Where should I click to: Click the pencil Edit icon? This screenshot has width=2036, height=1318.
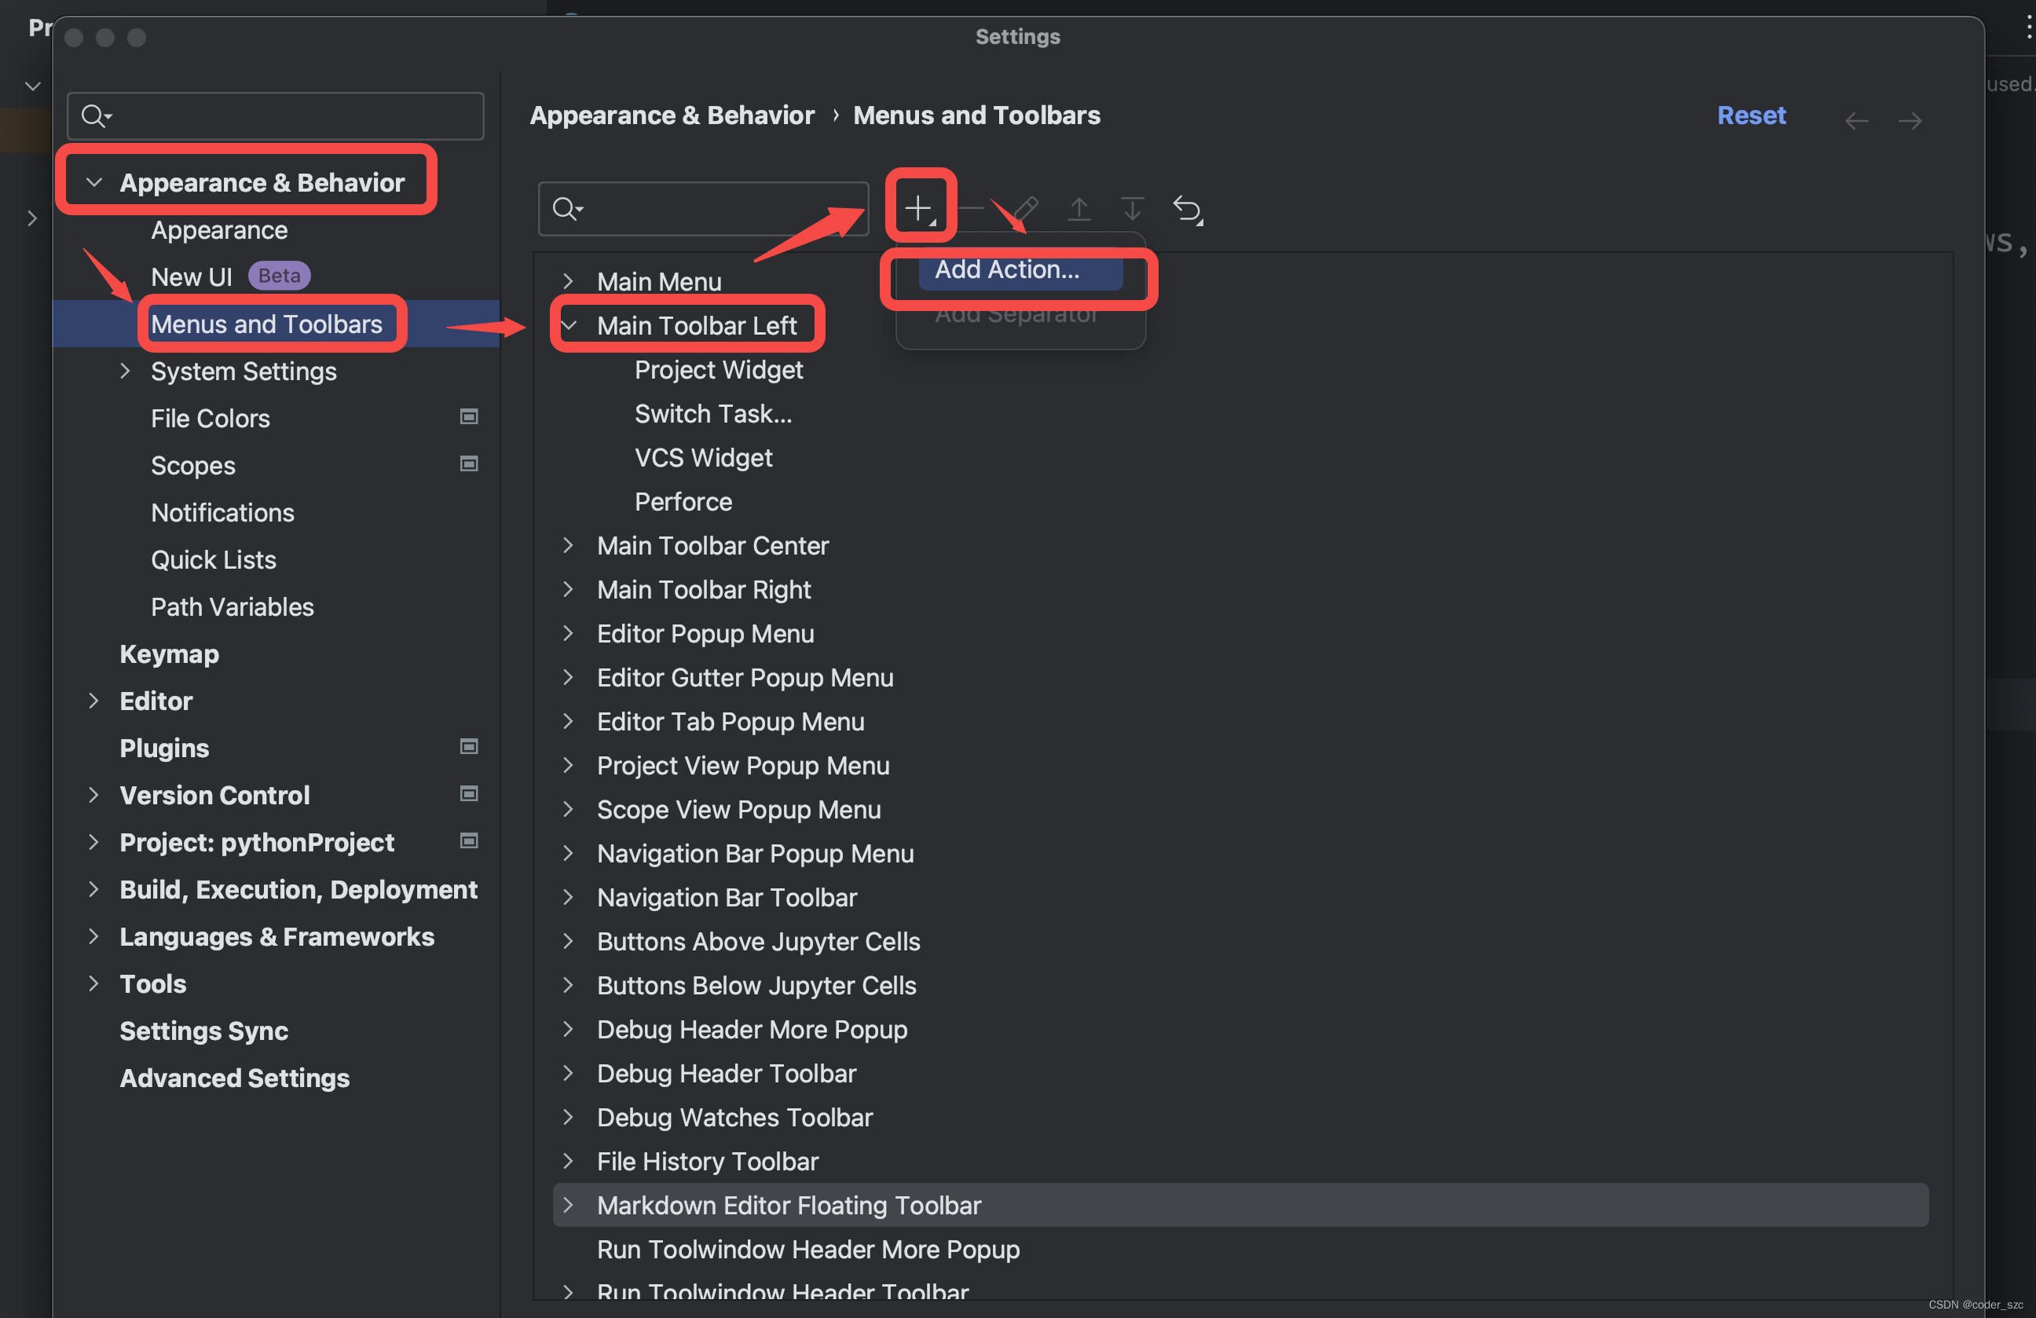point(1026,208)
